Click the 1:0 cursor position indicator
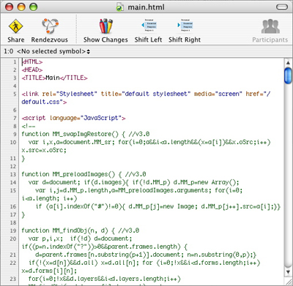The height and width of the screenshot is (286, 293). click(x=8, y=51)
